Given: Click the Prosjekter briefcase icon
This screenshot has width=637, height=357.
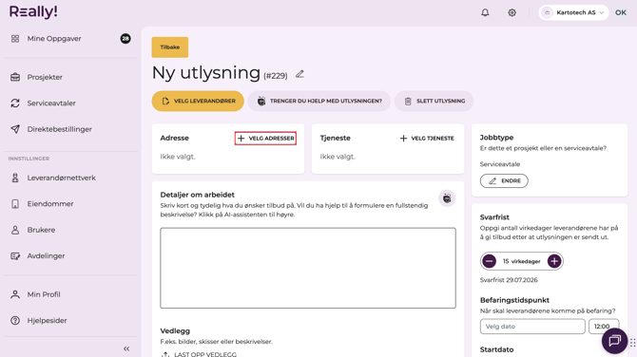Looking at the screenshot, I should tap(15, 77).
